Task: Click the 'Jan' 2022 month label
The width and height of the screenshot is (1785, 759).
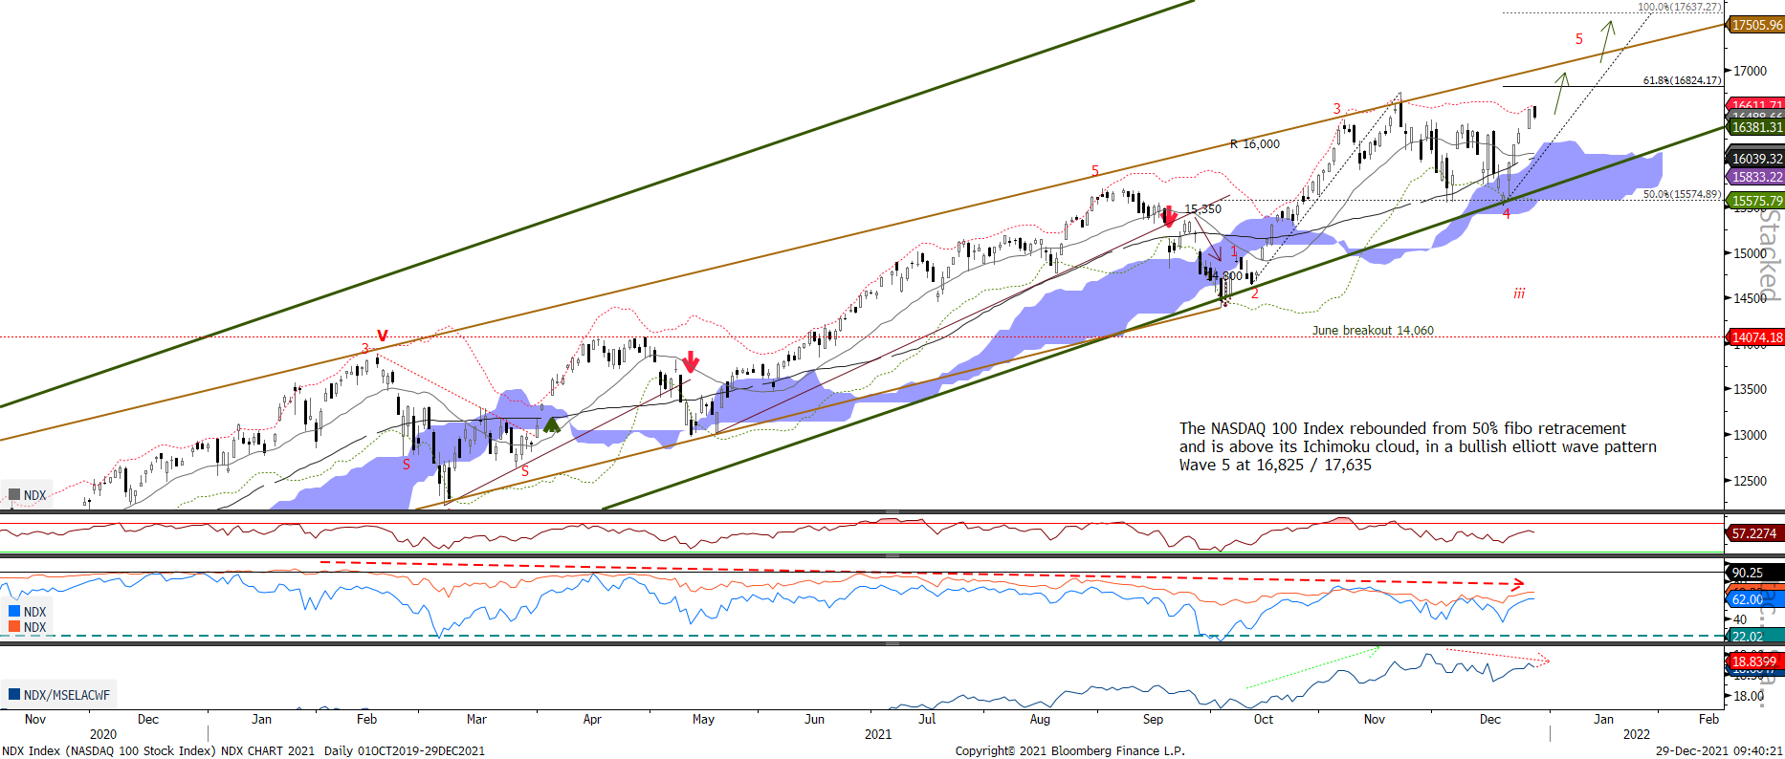Action: click(1603, 719)
